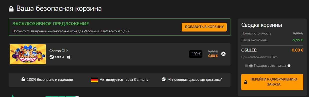Viewport: 309px width, 97px height.
Task: Click the info icon beside gift option
Action: [x=289, y=66]
